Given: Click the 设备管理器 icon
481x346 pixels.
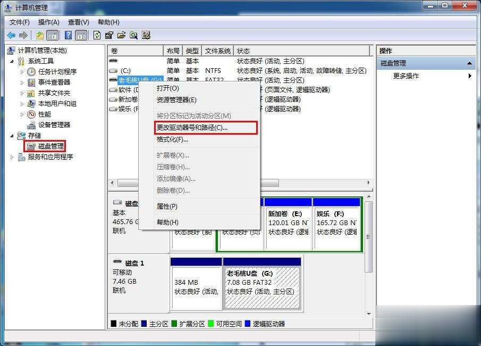Looking at the screenshot, I should (x=31, y=125).
